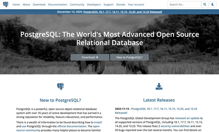
Task: Open the Documentation navigation item
Action: tap(57, 4)
